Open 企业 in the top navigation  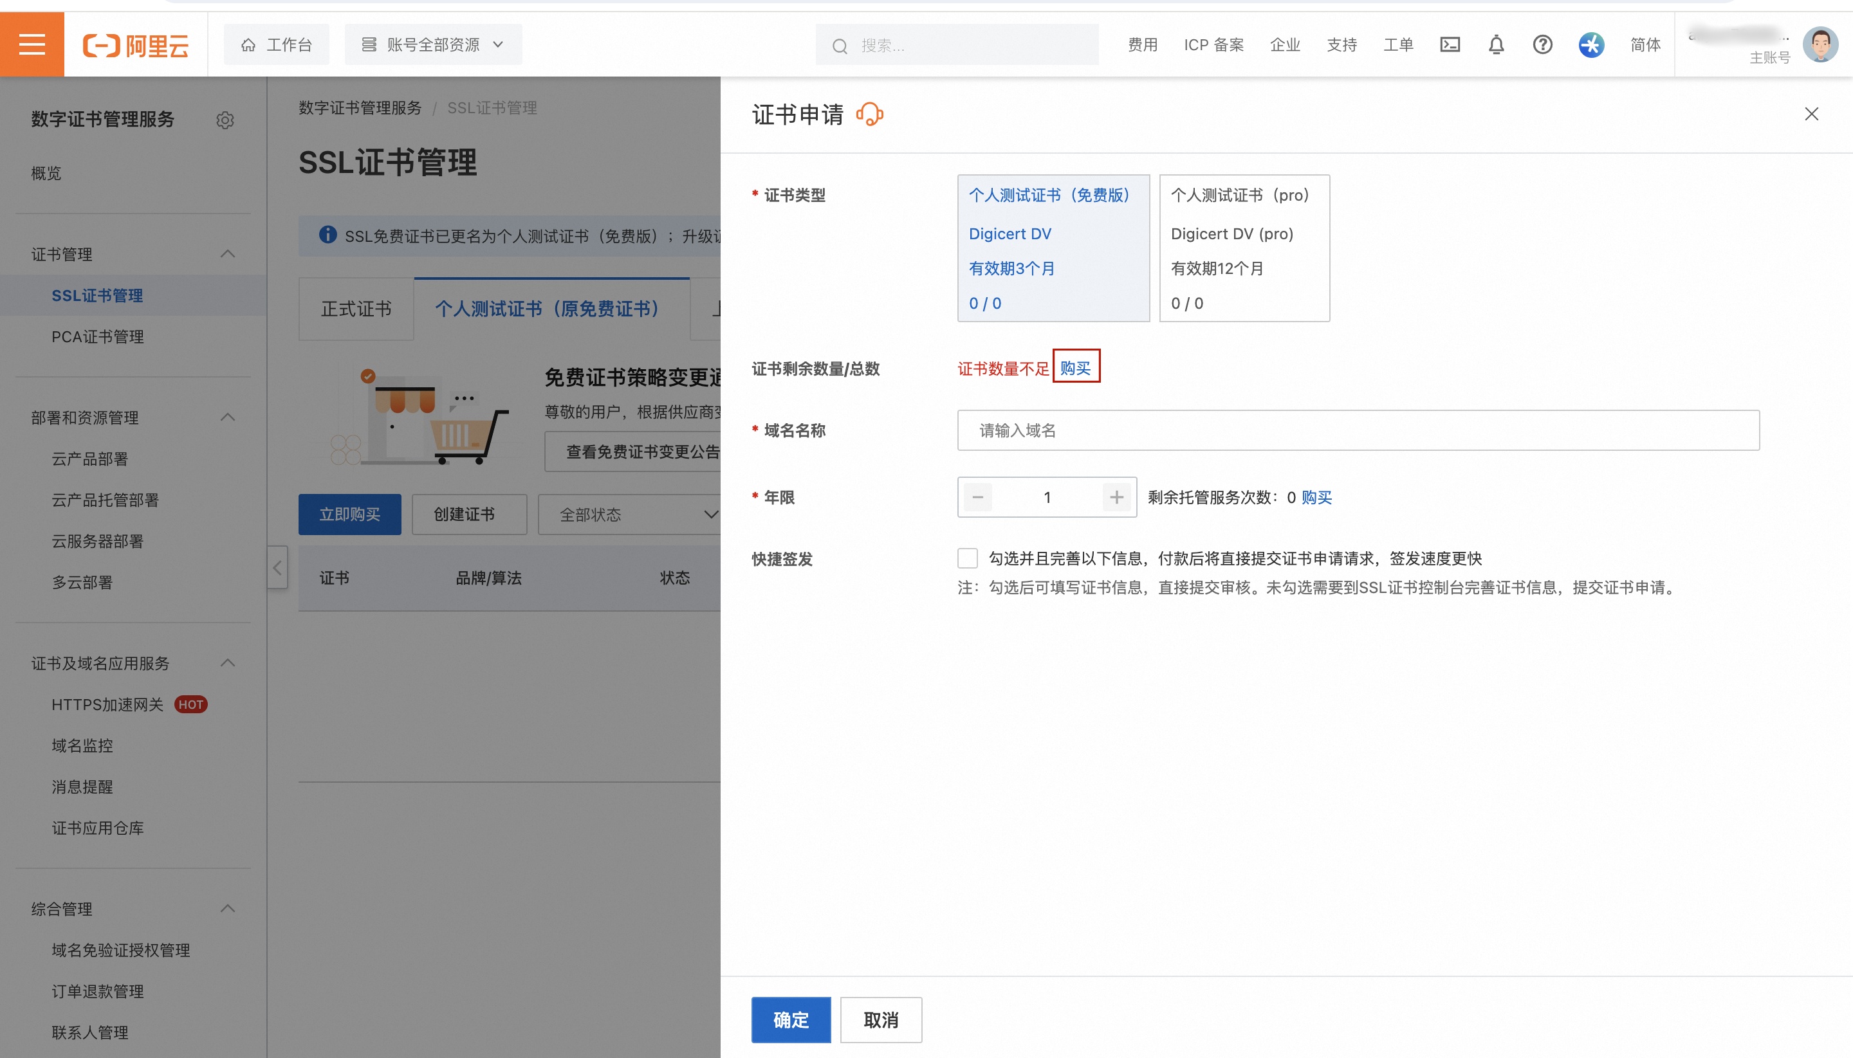[1286, 45]
